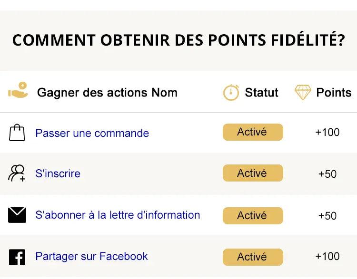The height and width of the screenshot is (279, 357).
Task: Open the "S'inscrire" link
Action: coord(58,173)
